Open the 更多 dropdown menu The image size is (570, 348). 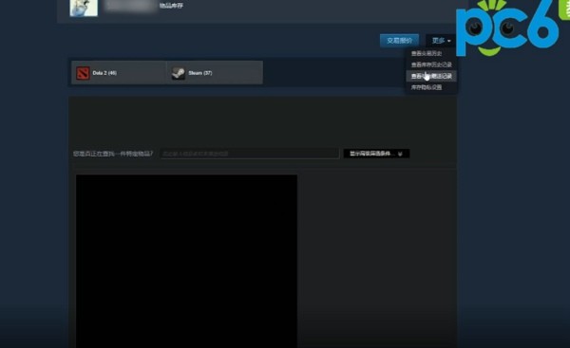[441, 41]
